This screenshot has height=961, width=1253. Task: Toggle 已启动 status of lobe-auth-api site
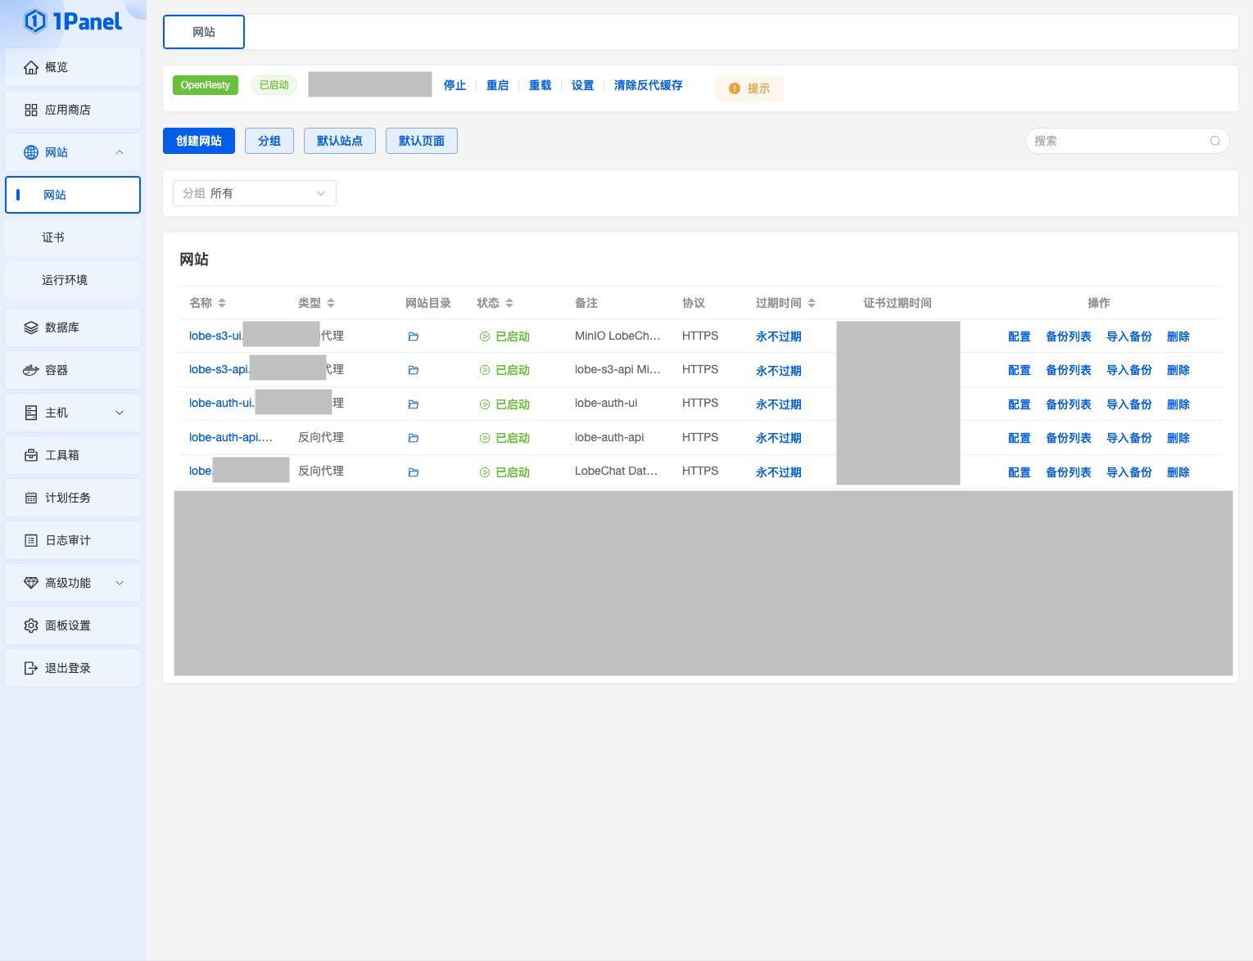tap(504, 438)
